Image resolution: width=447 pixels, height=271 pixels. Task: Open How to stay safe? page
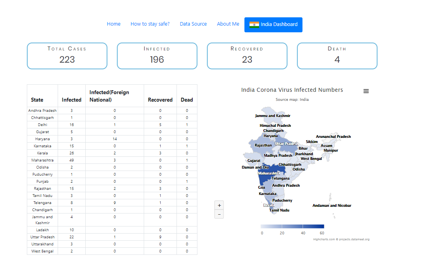click(150, 24)
